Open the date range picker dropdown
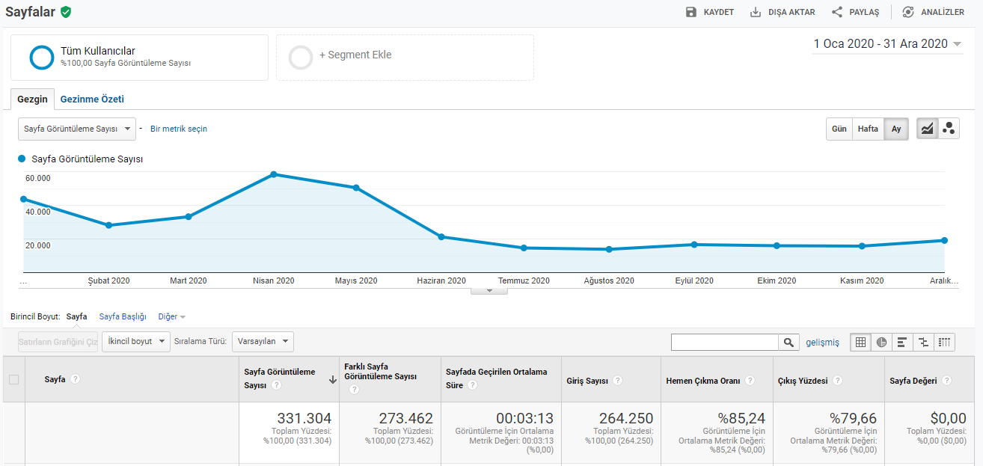983x466 pixels. [x=887, y=43]
